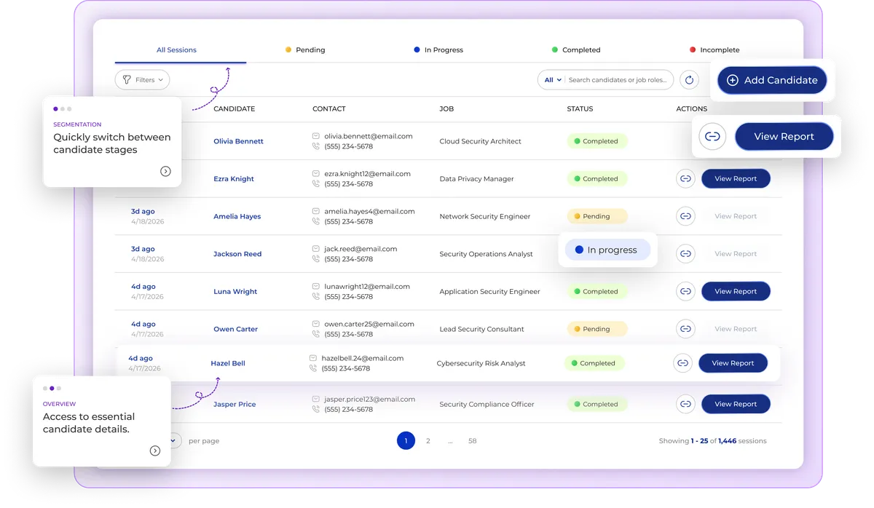874x508 pixels.
Task: Copy link for Luna Wright row
Action: click(685, 291)
